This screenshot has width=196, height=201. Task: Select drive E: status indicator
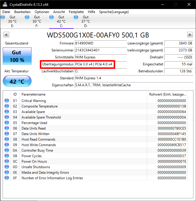click(x=3, y=17)
